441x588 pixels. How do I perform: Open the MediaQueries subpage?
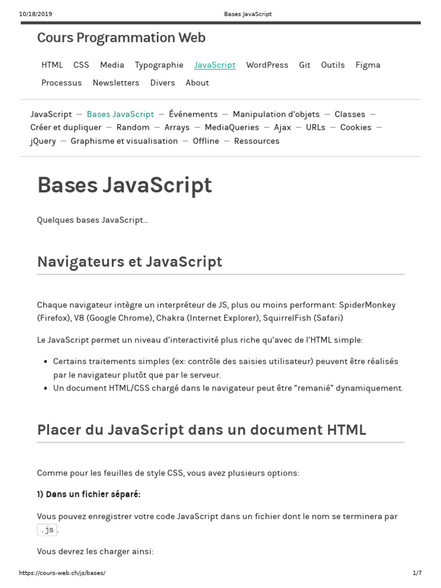click(x=231, y=127)
